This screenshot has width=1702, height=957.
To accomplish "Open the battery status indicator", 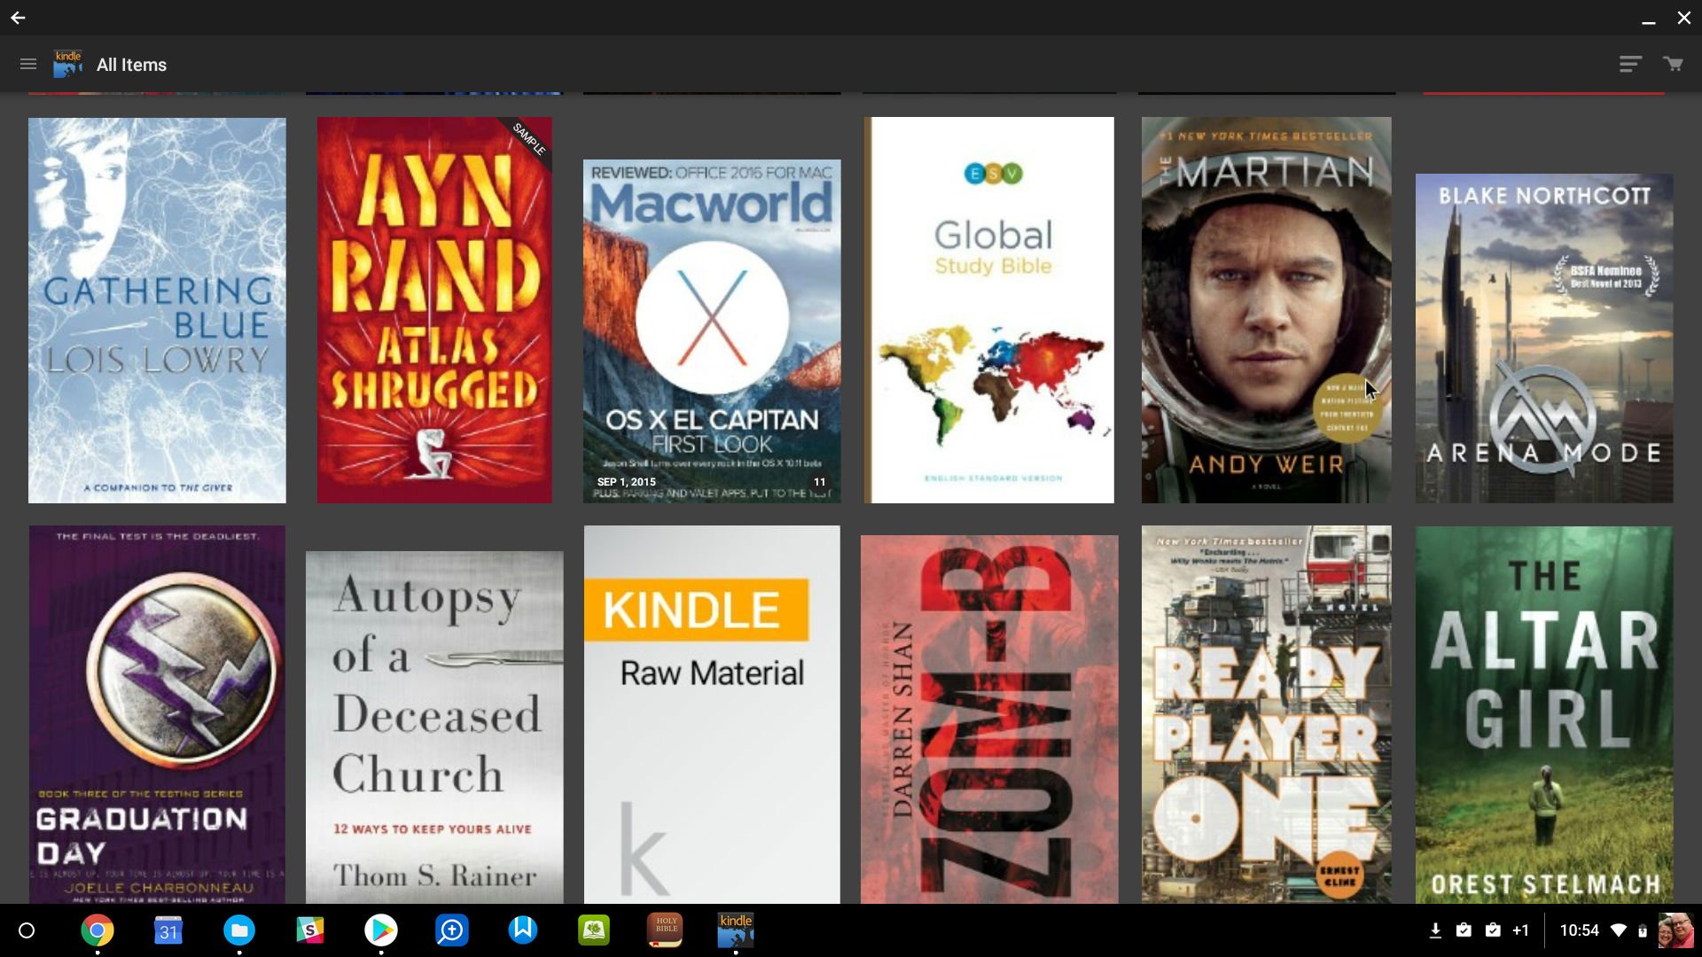I will (1643, 930).
